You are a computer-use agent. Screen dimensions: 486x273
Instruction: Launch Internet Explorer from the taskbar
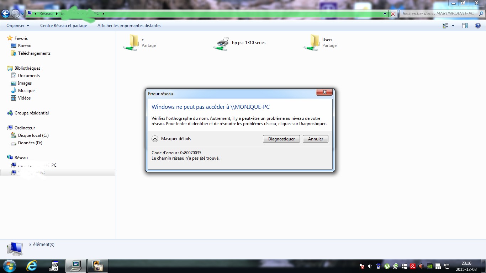click(x=32, y=266)
